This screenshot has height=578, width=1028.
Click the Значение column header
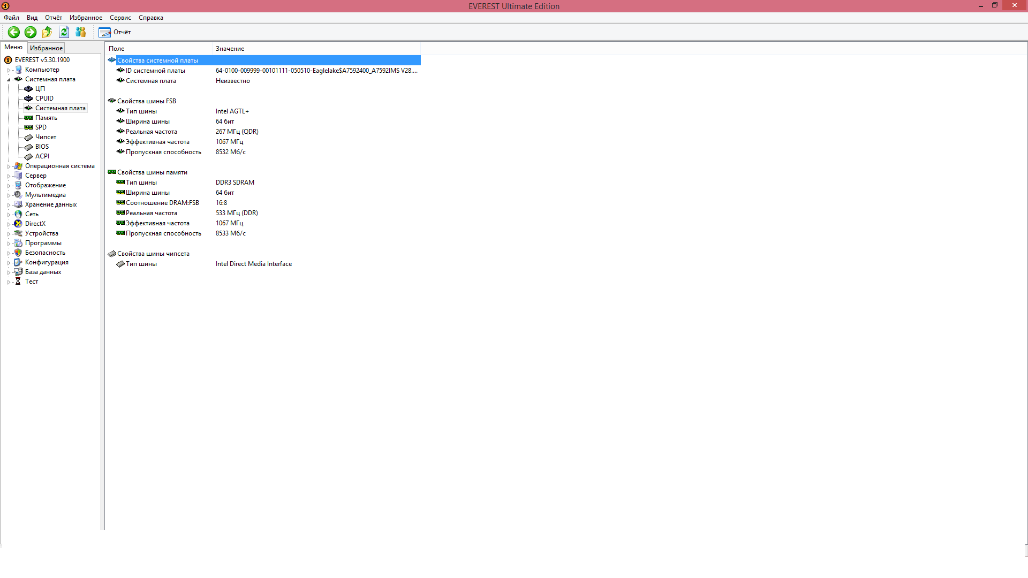(x=230, y=49)
